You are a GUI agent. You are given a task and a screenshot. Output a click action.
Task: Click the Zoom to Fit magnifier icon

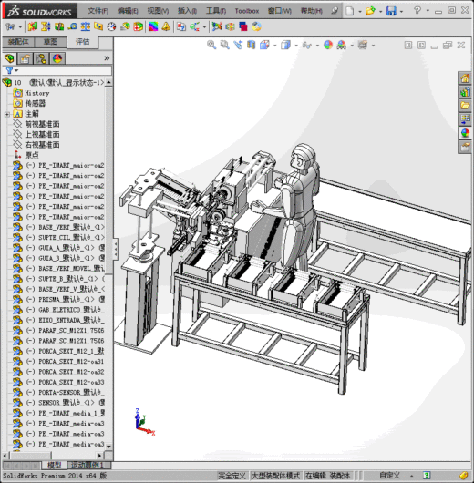(211, 45)
